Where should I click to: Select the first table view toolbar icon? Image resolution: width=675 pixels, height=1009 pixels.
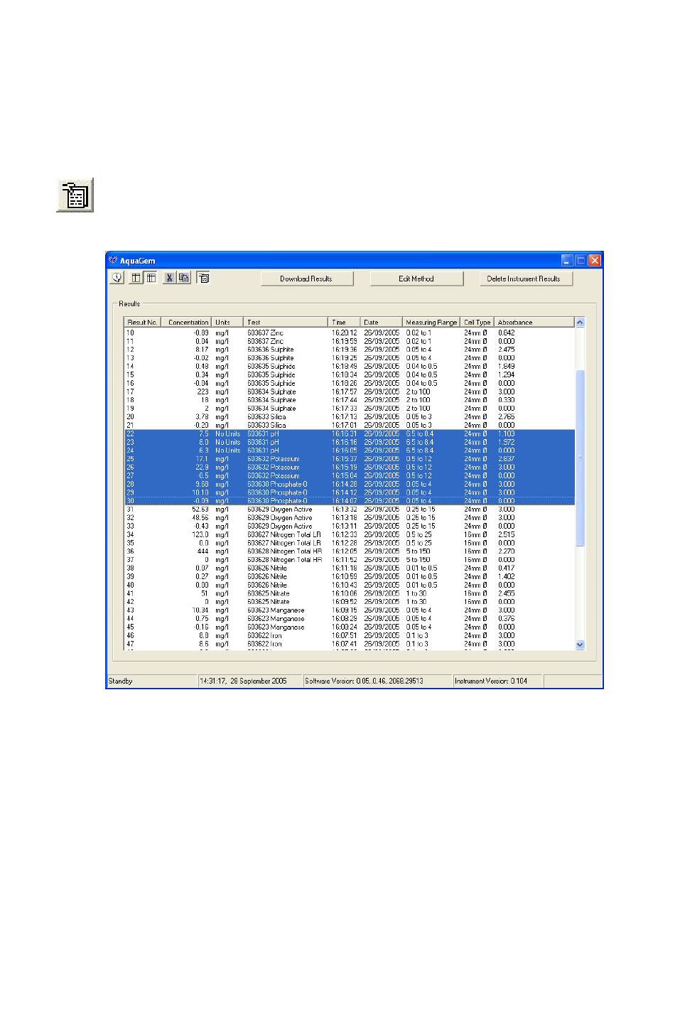coord(136,278)
